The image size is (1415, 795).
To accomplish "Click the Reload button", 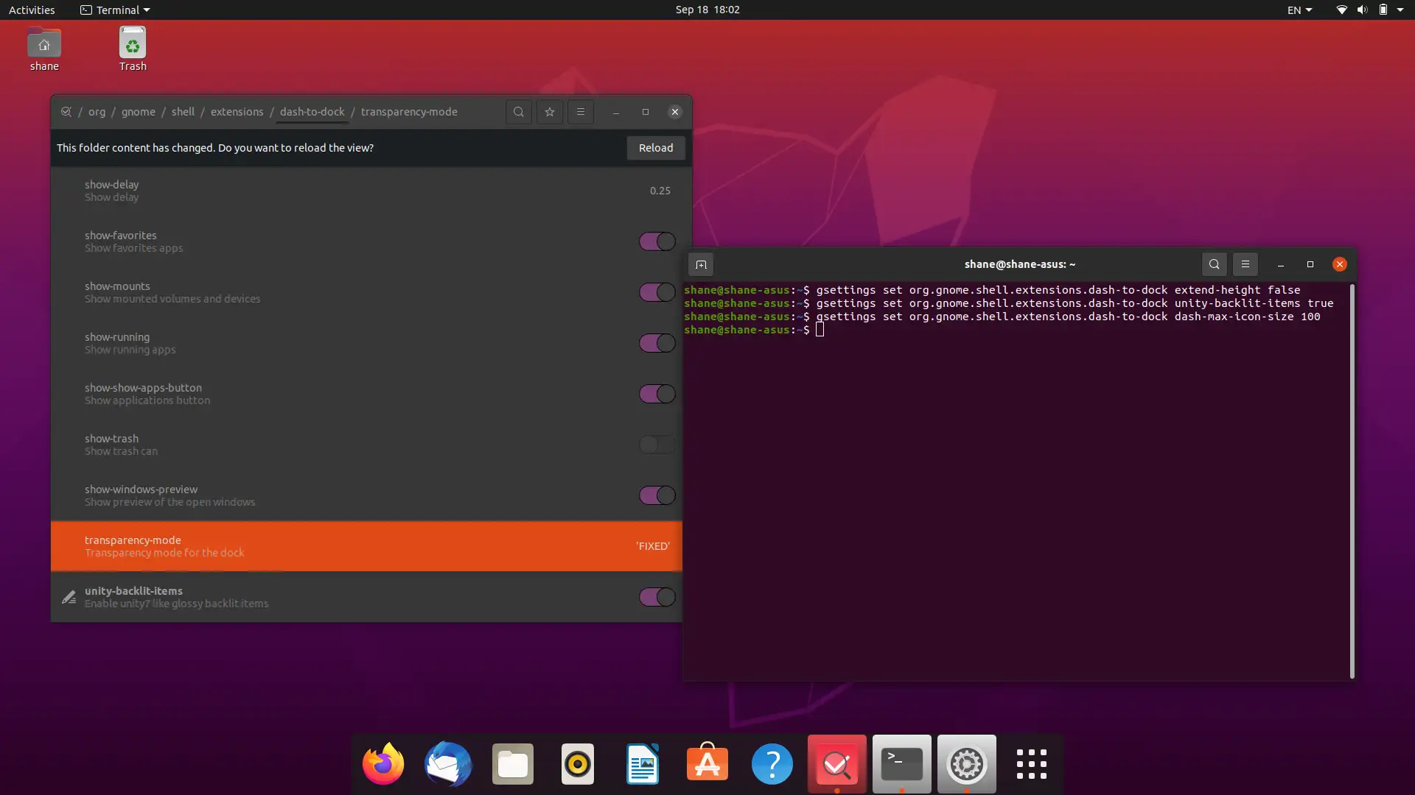I will point(655,148).
